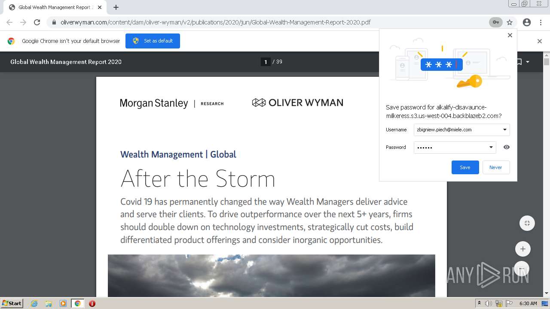
Task: Click the storm clouds cover image
Action: click(271, 276)
